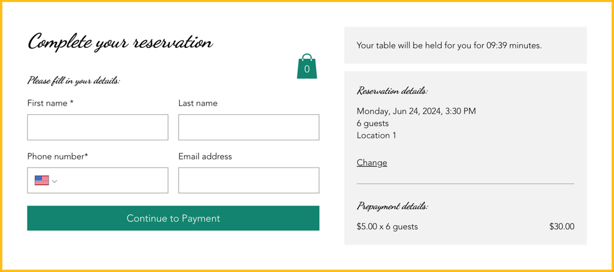Click the Phone number* label
Screen dimensions: 614x272
tap(58, 156)
